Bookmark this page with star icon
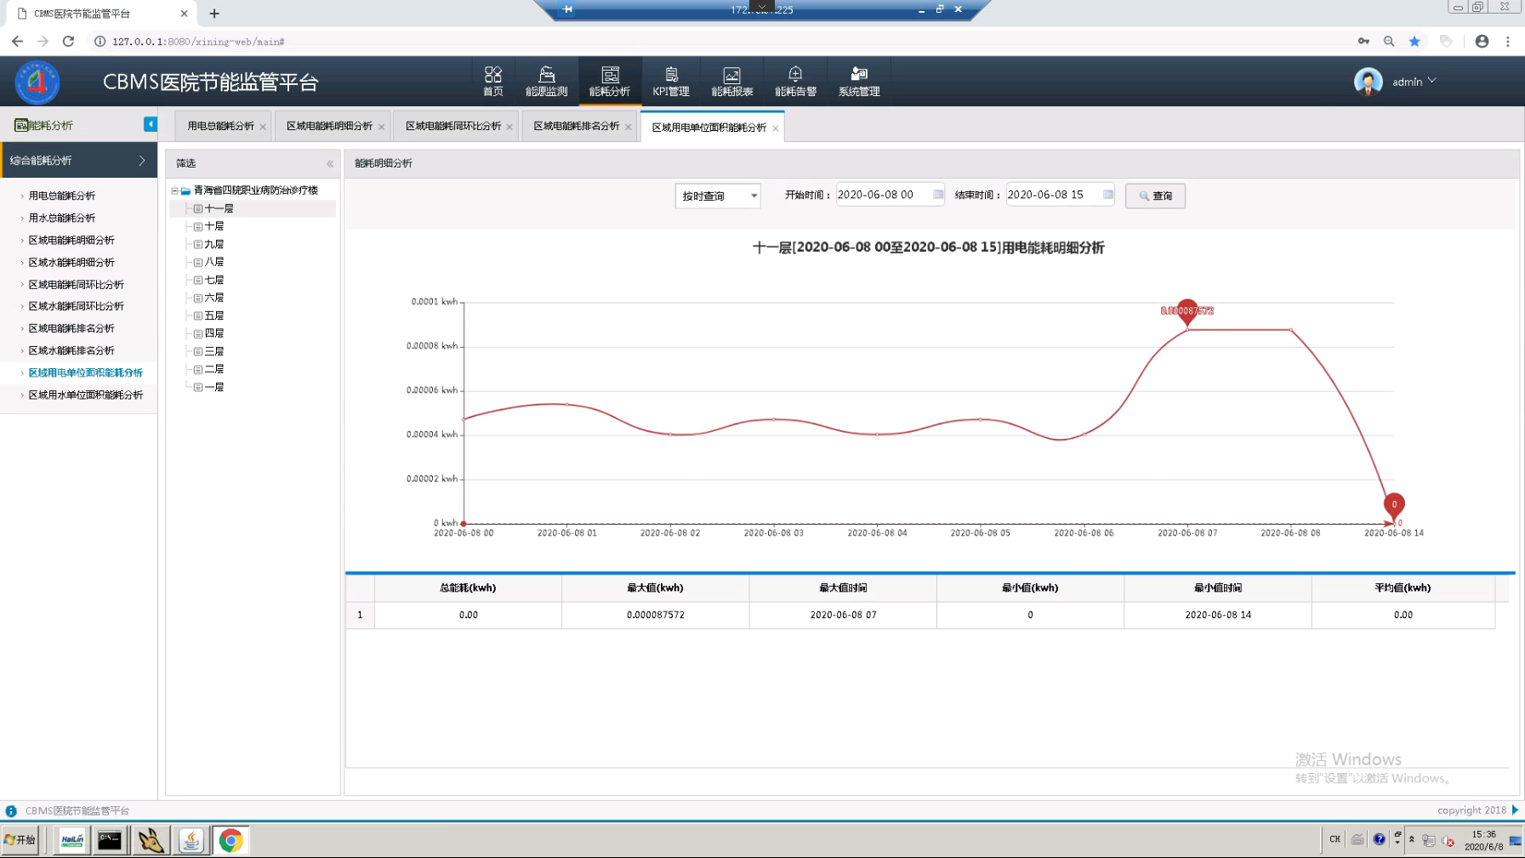This screenshot has height=858, width=1525. (x=1414, y=41)
